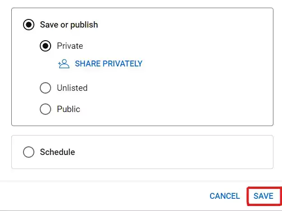Click the empty circle beside Unlisted
The width and height of the screenshot is (282, 211).
(45, 88)
